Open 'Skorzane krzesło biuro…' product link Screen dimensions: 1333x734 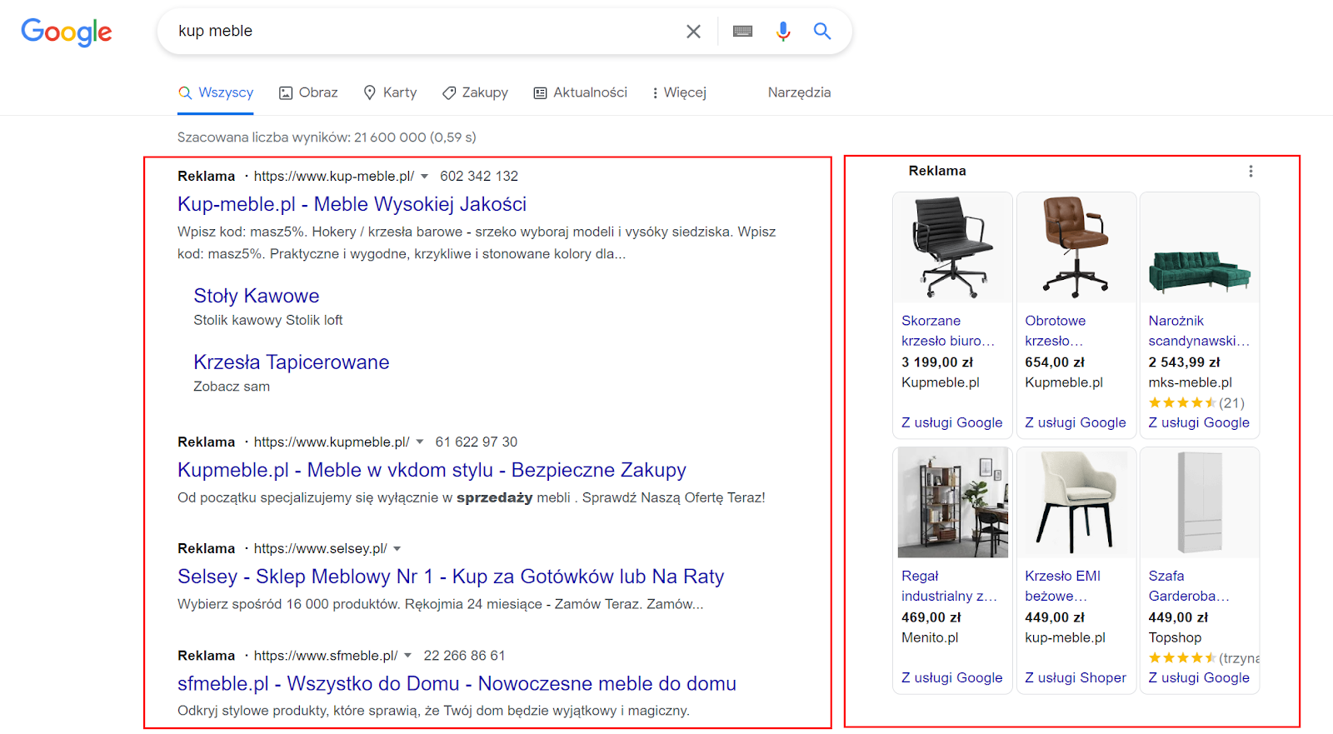pos(948,331)
